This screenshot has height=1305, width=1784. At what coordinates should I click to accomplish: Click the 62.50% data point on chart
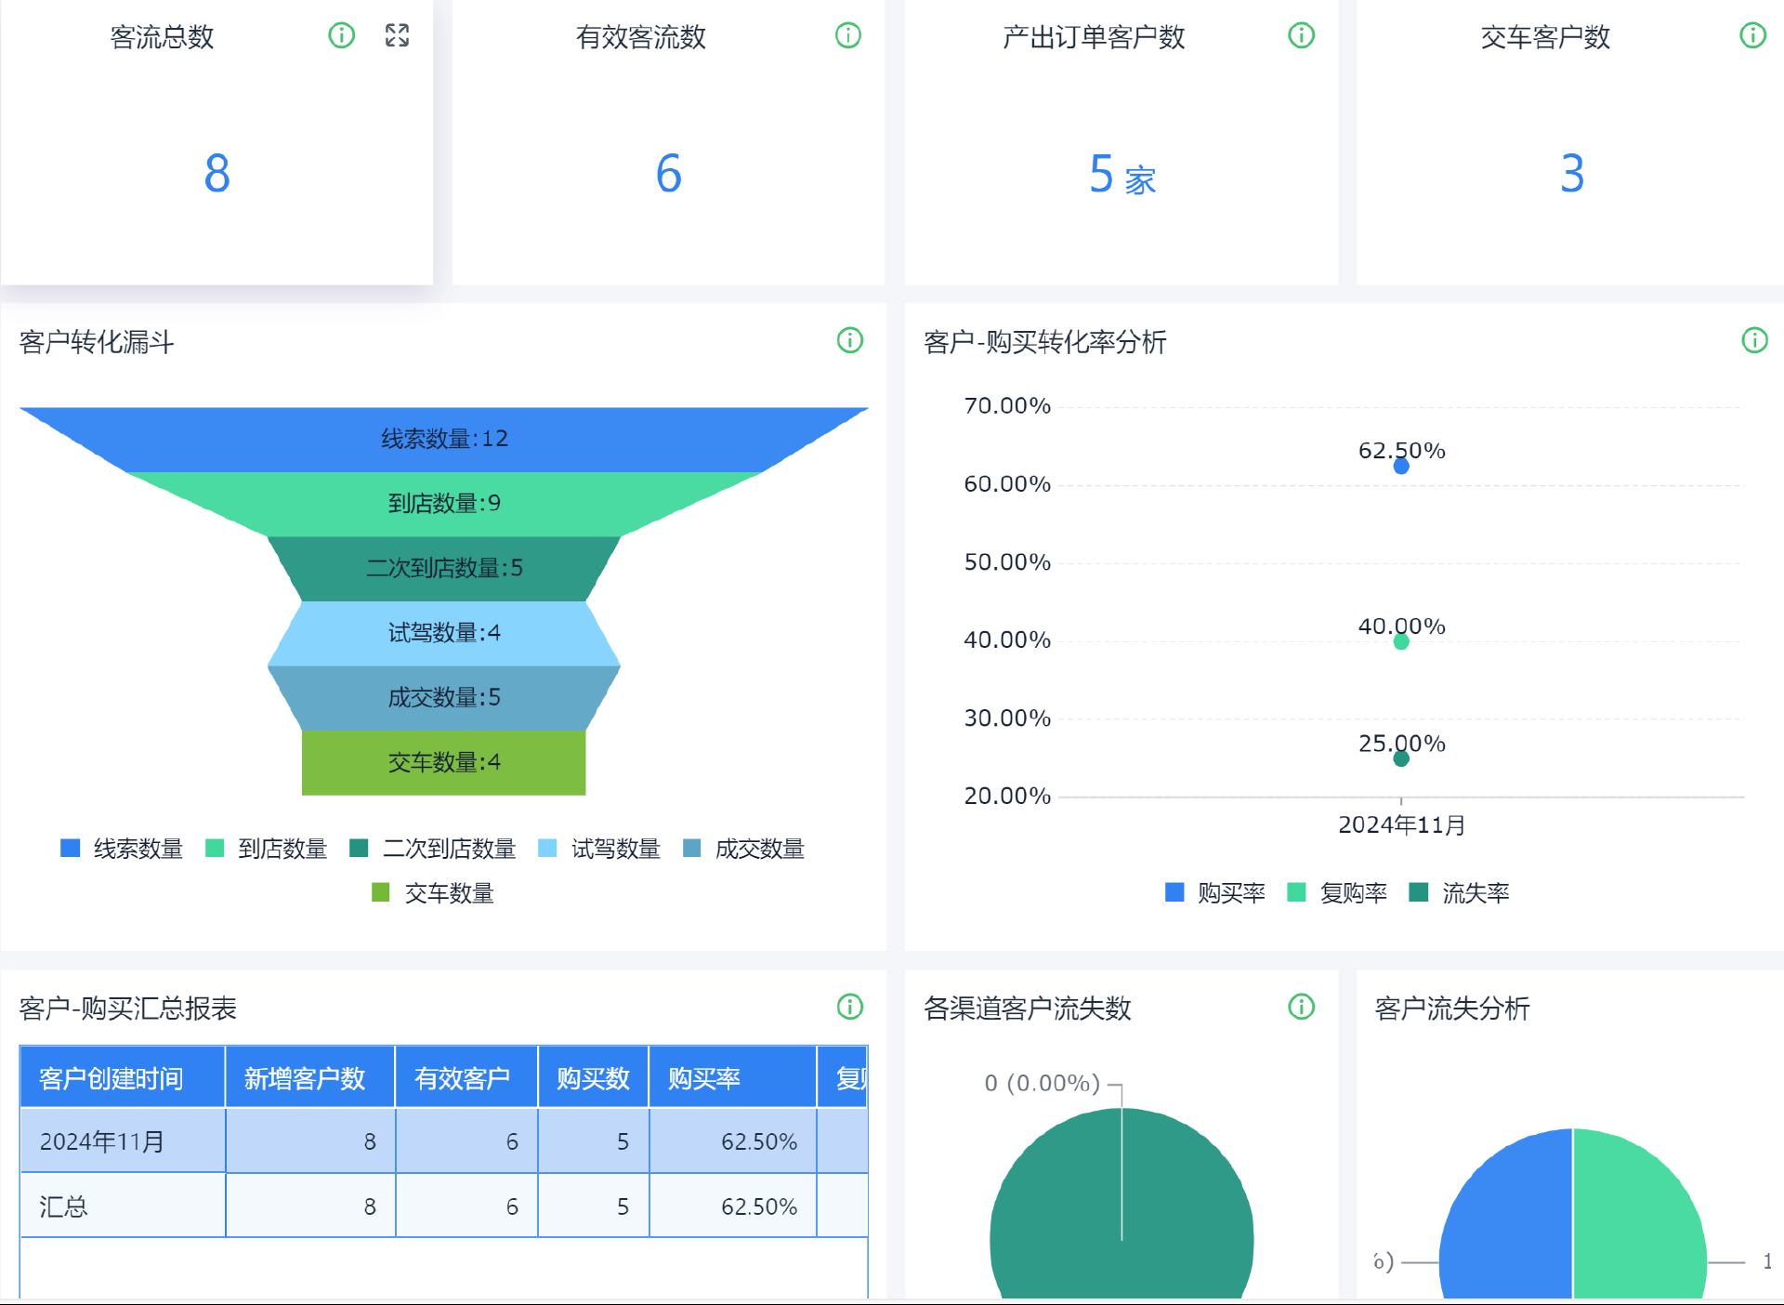tap(1401, 467)
